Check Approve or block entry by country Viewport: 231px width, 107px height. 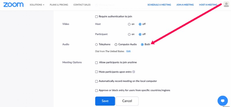point(96,91)
